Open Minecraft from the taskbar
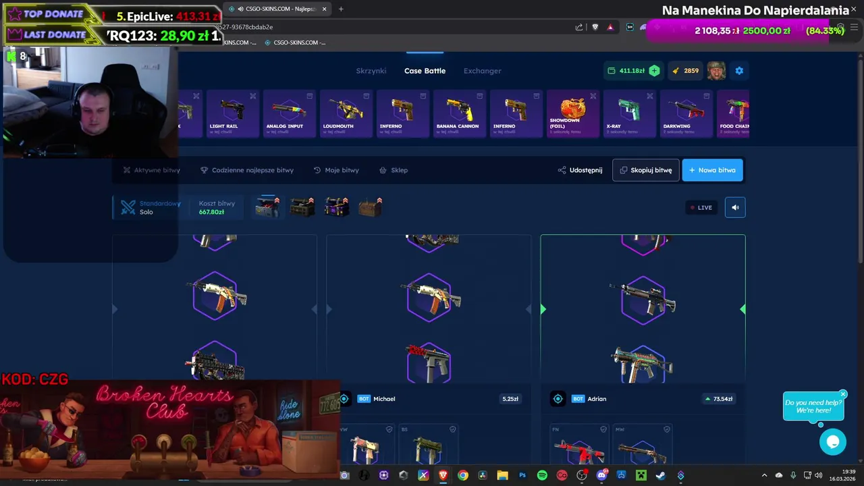Image resolution: width=864 pixels, height=486 pixels. click(641, 475)
